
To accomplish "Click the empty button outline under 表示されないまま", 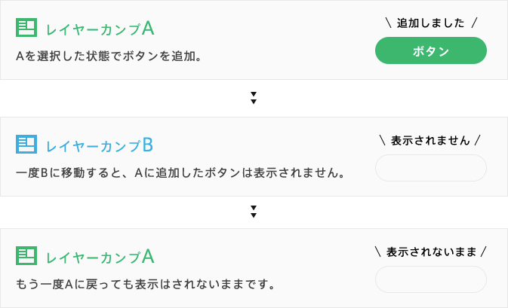I will [430, 279].
